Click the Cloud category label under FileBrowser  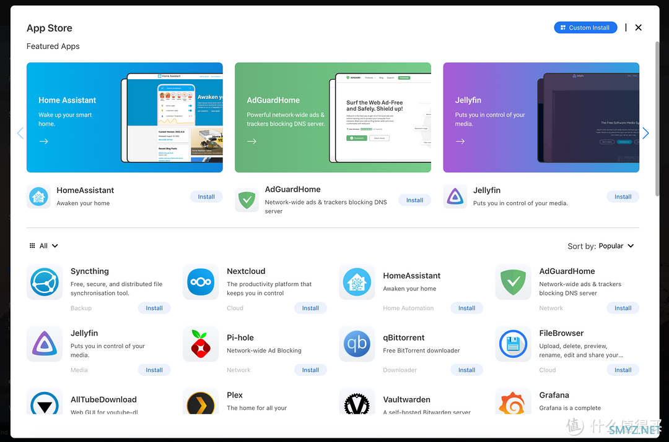[x=548, y=370]
